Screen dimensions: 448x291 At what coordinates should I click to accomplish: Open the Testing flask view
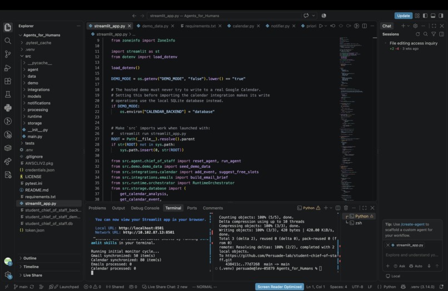(8, 94)
